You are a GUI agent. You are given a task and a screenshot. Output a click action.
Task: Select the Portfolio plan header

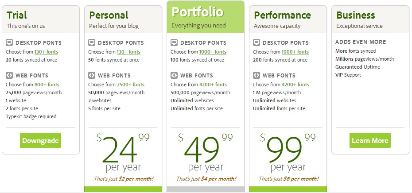(x=206, y=17)
